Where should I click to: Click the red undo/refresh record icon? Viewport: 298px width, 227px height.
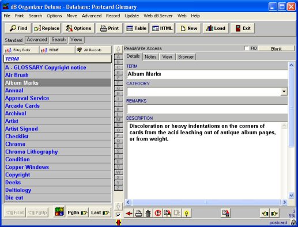[158, 213]
